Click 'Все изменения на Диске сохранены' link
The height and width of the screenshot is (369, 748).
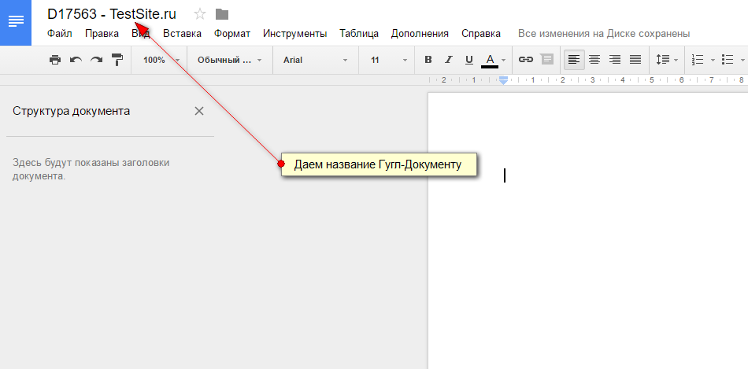click(x=603, y=33)
